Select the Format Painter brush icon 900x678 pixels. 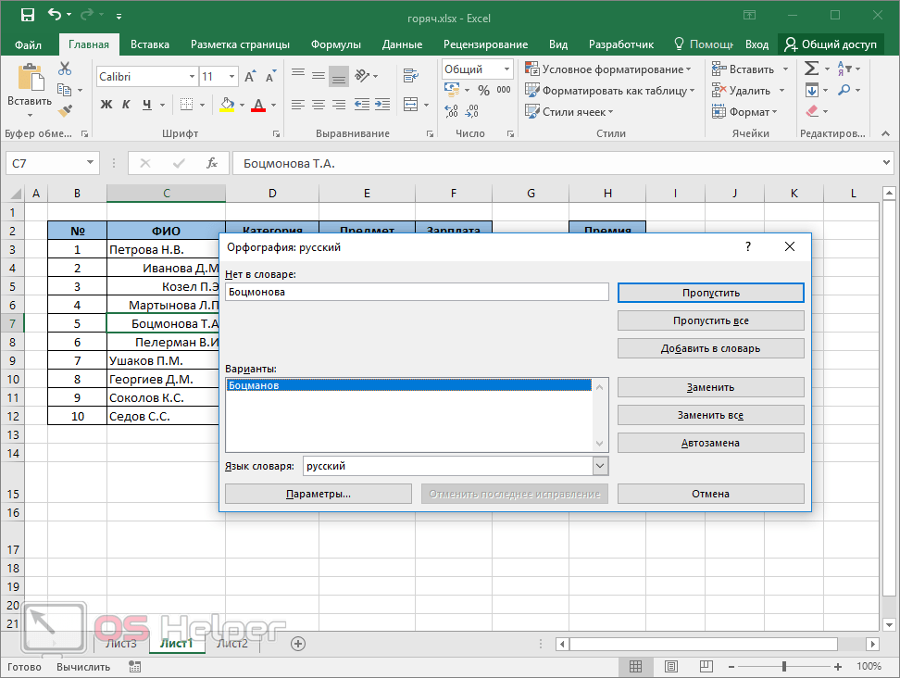[65, 111]
